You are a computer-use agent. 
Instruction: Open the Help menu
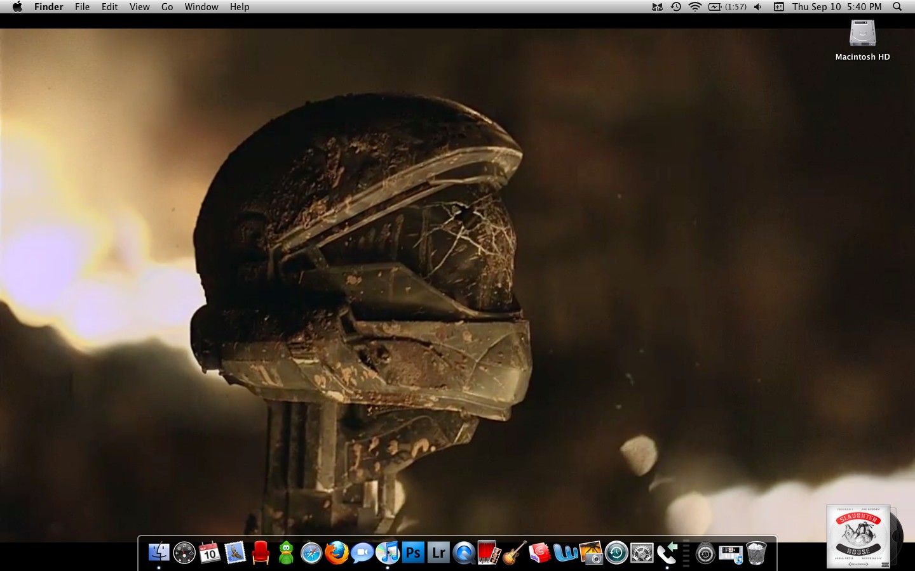(240, 6)
